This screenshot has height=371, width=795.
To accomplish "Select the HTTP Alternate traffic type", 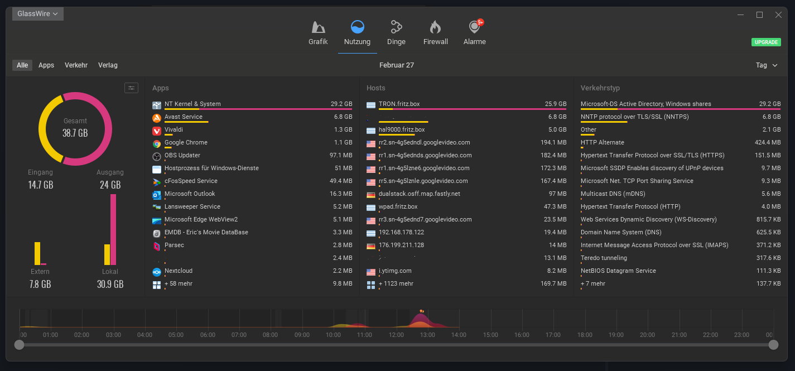I will click(x=681, y=143).
